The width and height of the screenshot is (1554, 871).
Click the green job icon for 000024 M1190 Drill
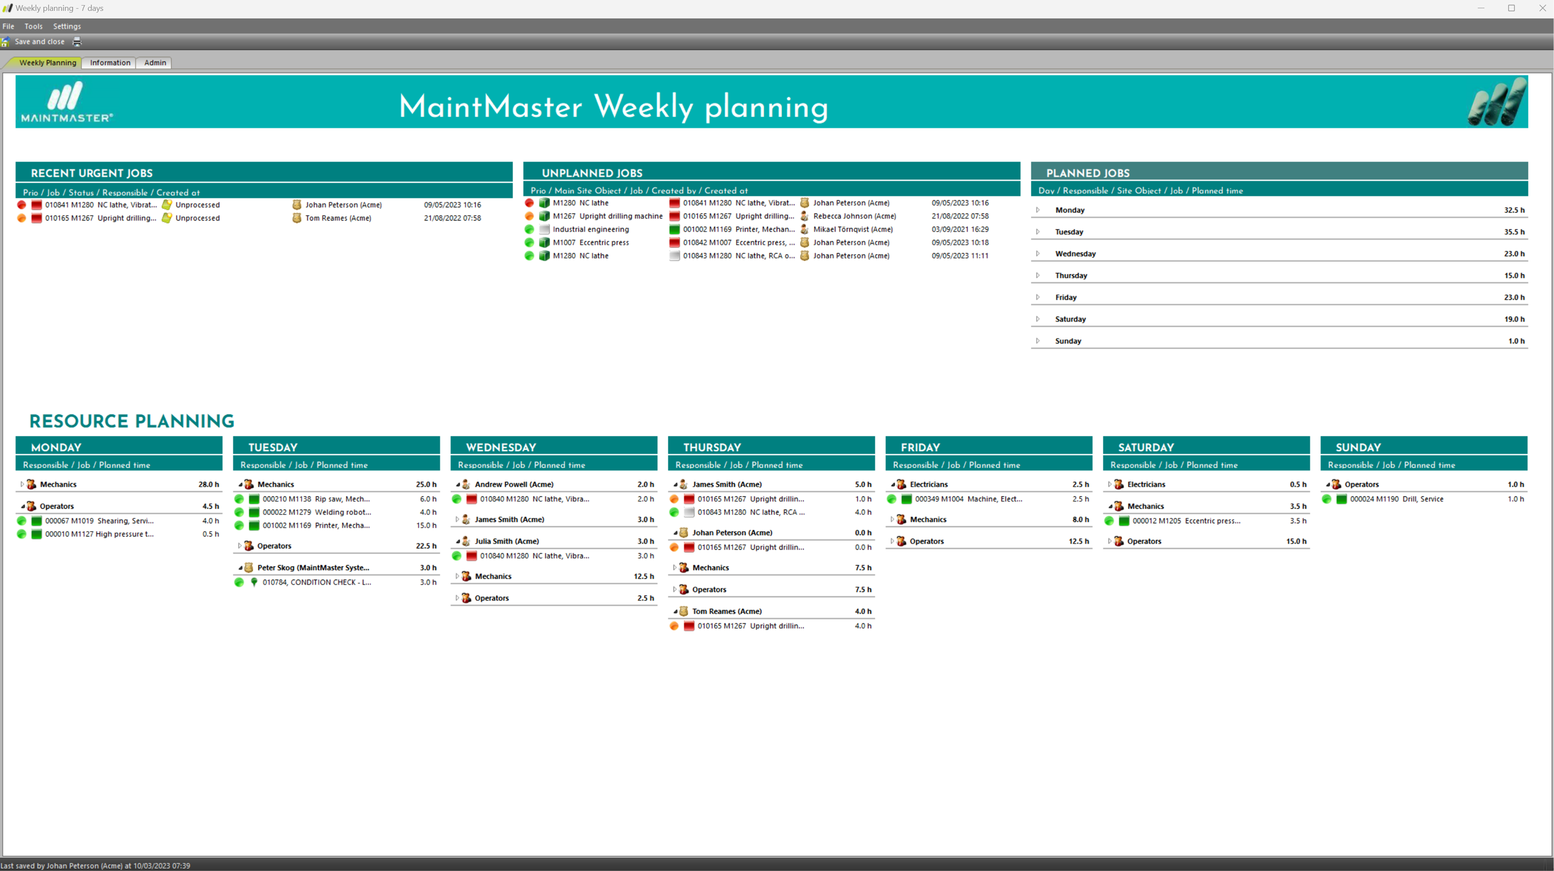pyautogui.click(x=1342, y=499)
